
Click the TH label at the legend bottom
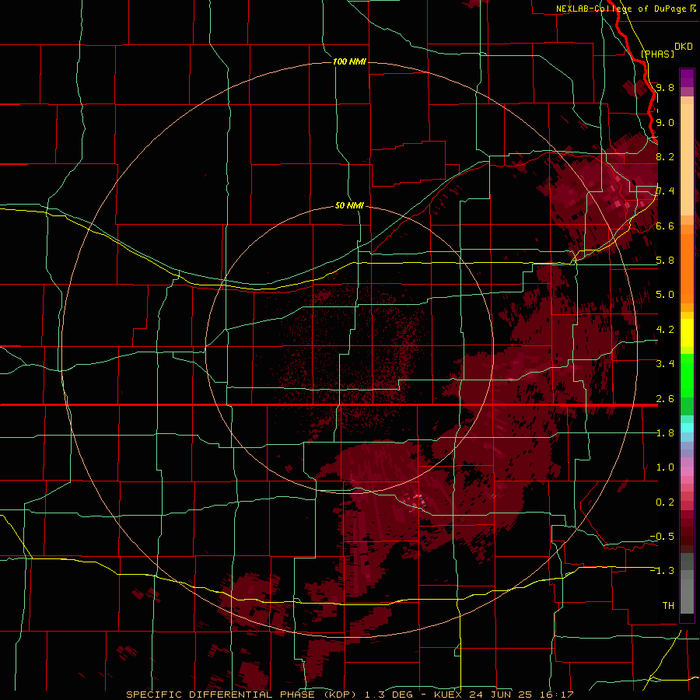(x=668, y=606)
